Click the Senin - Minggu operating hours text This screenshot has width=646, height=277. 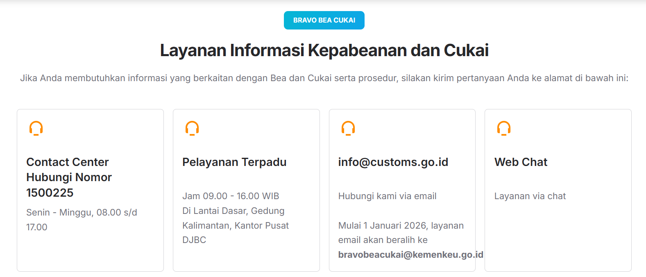tap(82, 213)
